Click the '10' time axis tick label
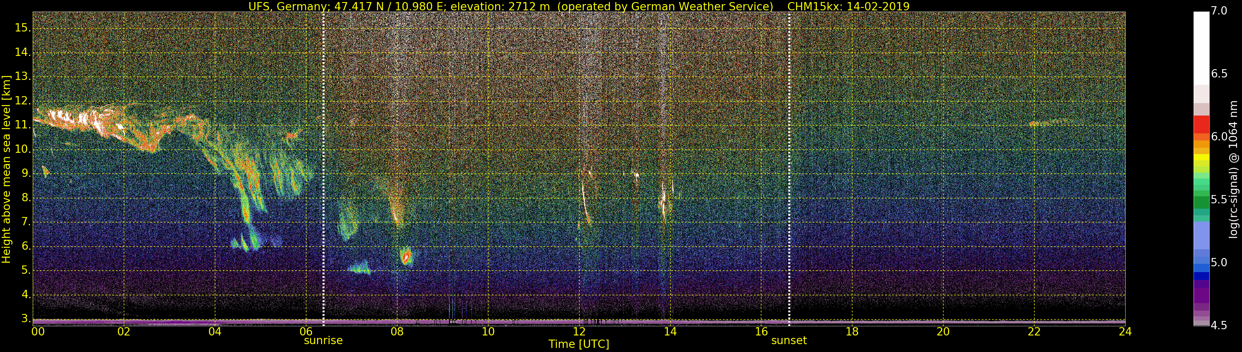 coord(488,332)
